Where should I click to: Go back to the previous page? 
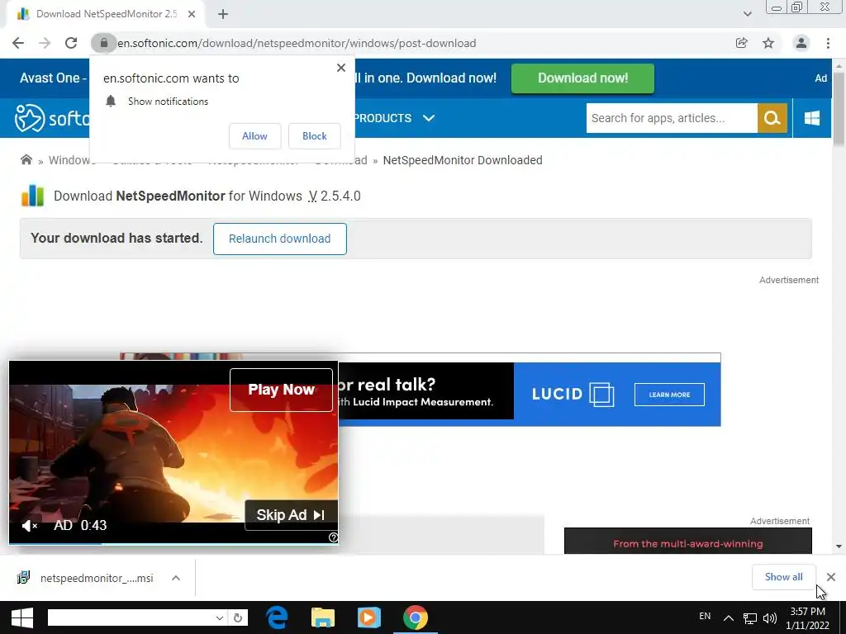[18, 43]
